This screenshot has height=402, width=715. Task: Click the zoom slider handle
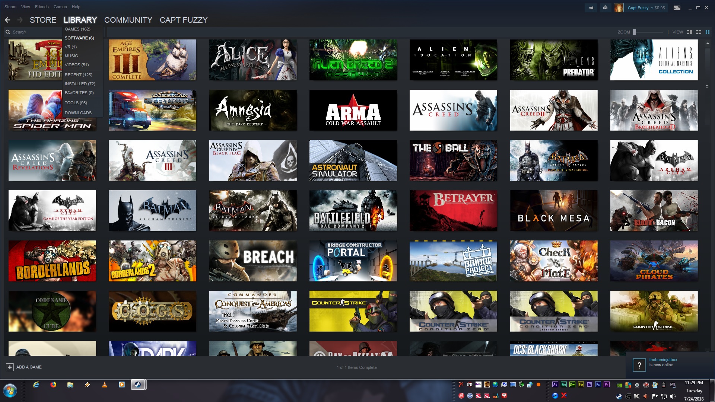635,32
